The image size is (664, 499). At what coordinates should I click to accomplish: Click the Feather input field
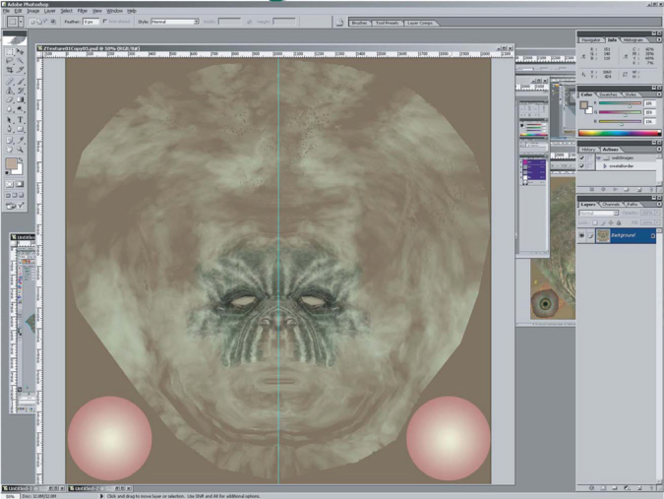(x=91, y=21)
